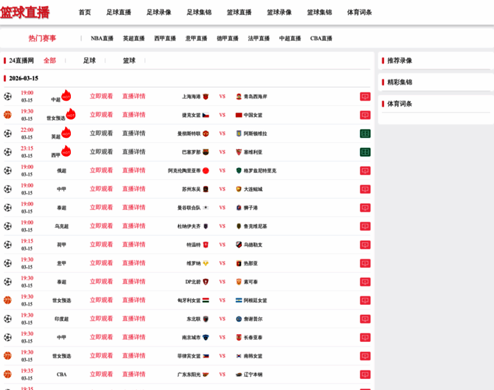The width and height of the screenshot is (494, 390).
Task: Click team name 阿克伦陶里亚蒂
Action: (185, 171)
